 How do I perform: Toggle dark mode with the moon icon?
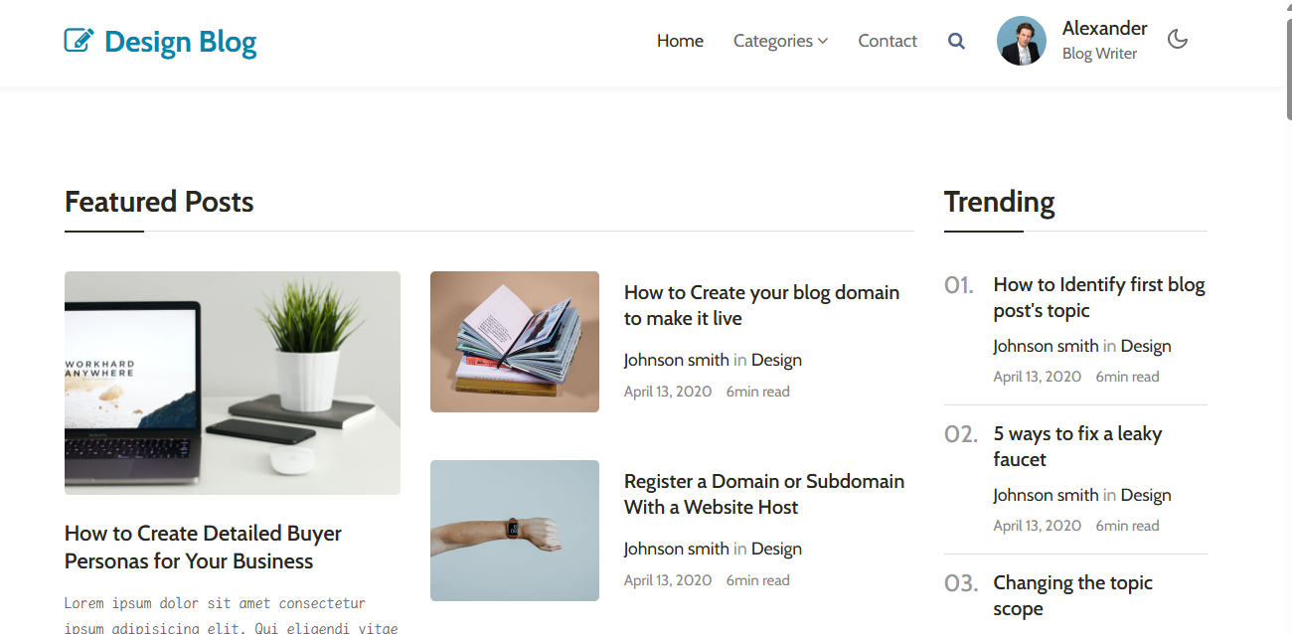tap(1178, 40)
